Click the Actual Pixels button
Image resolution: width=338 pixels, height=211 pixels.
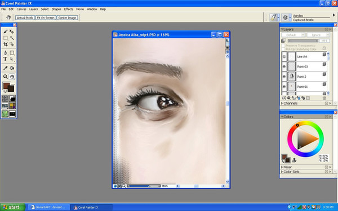[25, 17]
